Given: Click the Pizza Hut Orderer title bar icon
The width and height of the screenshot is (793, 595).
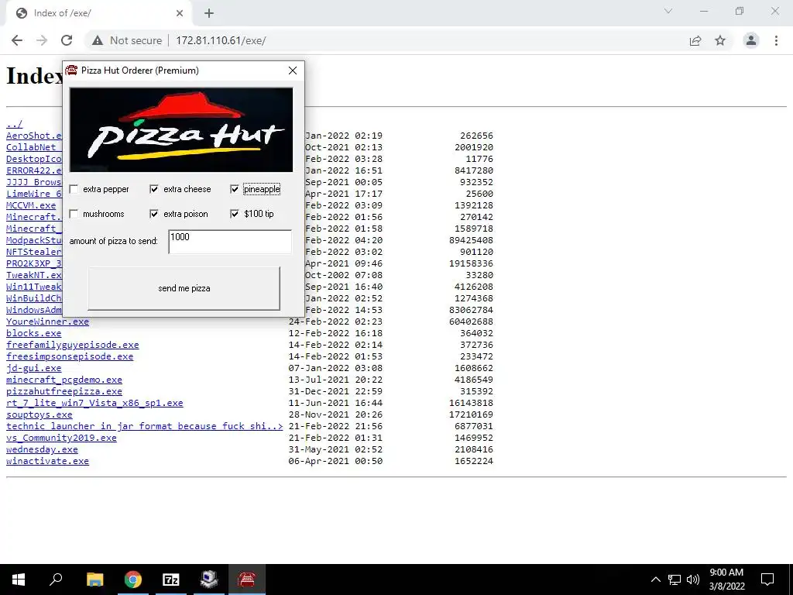Looking at the screenshot, I should 71,71.
